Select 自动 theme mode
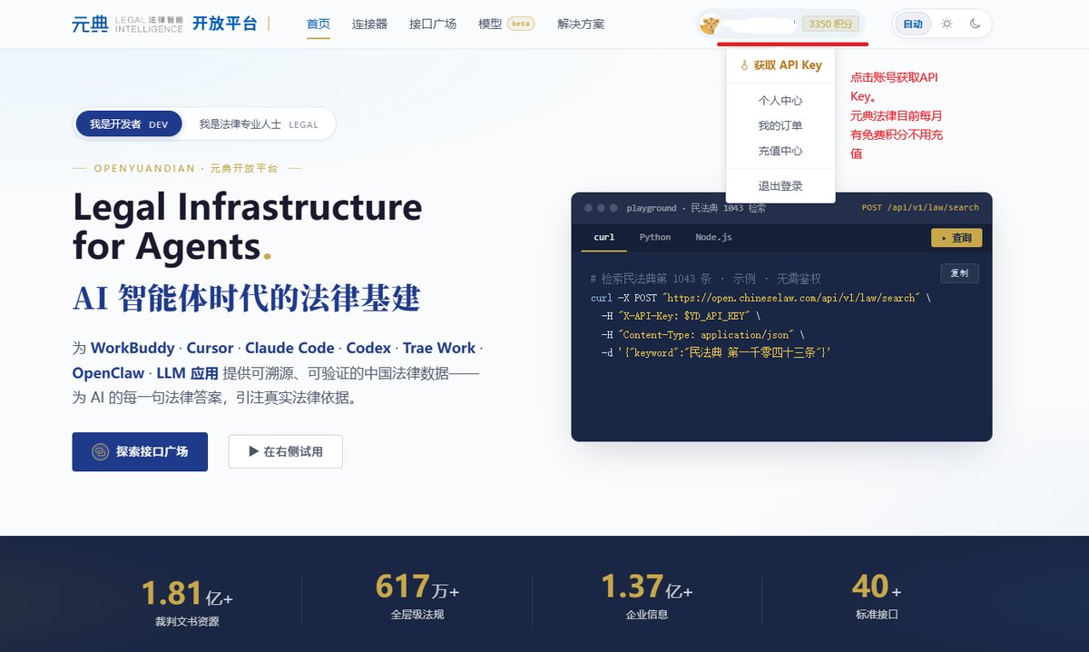1089x652 pixels. click(912, 24)
